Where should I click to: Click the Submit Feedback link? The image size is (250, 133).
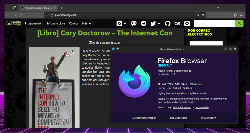(182, 88)
